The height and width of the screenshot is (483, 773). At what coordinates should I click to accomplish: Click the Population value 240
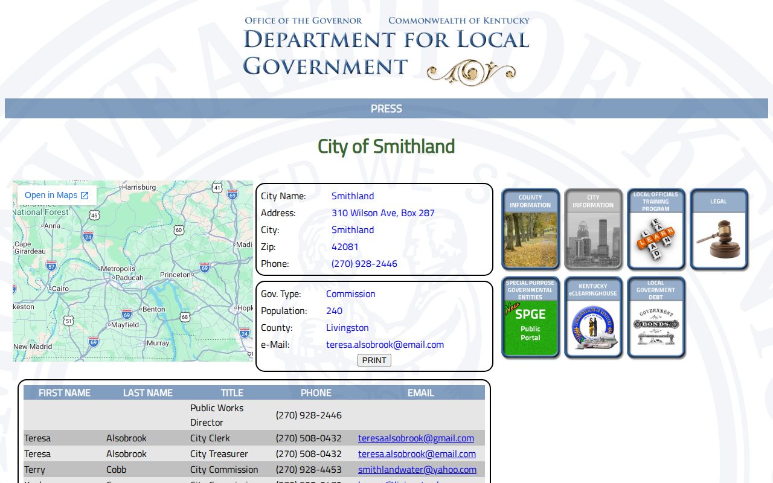tap(334, 311)
